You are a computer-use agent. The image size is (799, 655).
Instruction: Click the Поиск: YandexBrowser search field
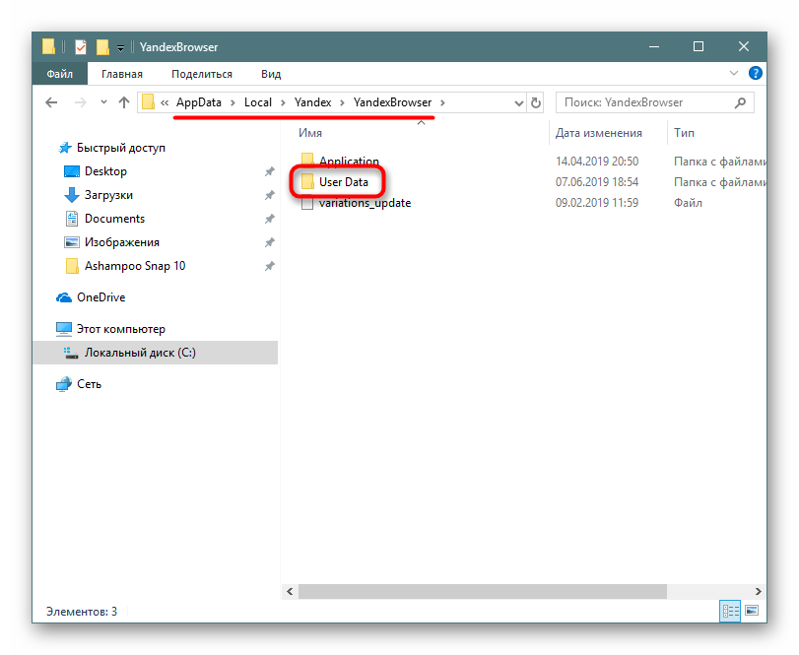(x=654, y=102)
